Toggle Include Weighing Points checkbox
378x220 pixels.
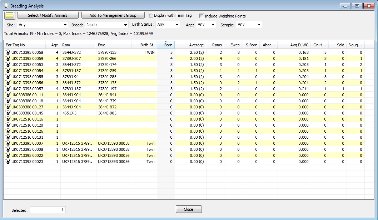tap(202, 16)
